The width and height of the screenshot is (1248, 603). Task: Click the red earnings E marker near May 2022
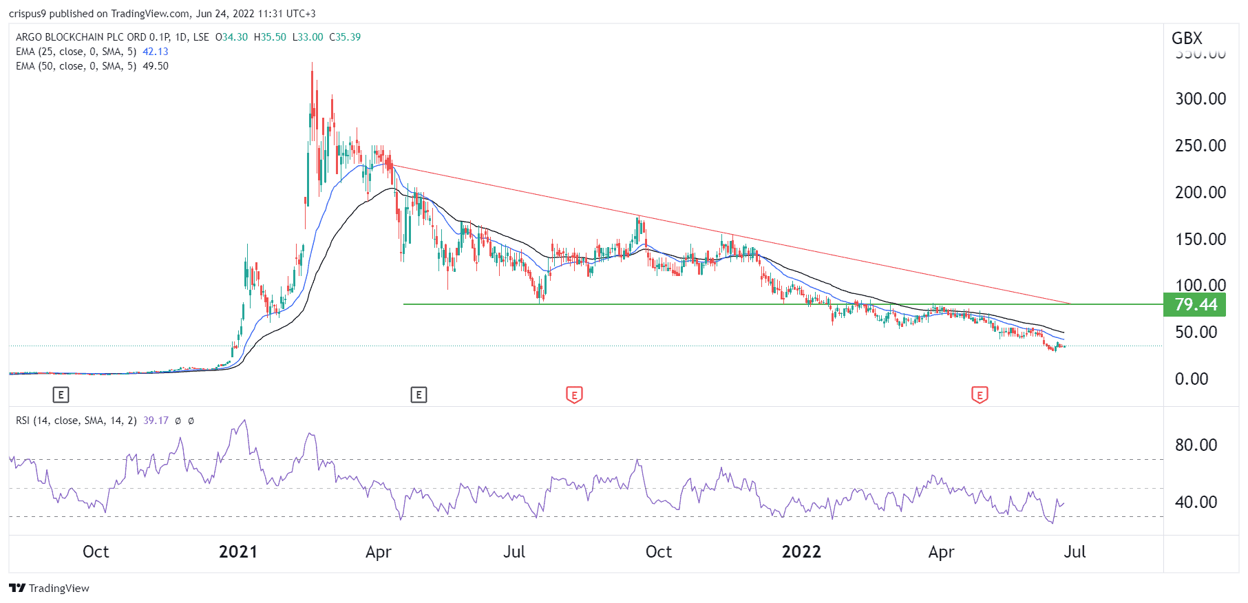(980, 395)
